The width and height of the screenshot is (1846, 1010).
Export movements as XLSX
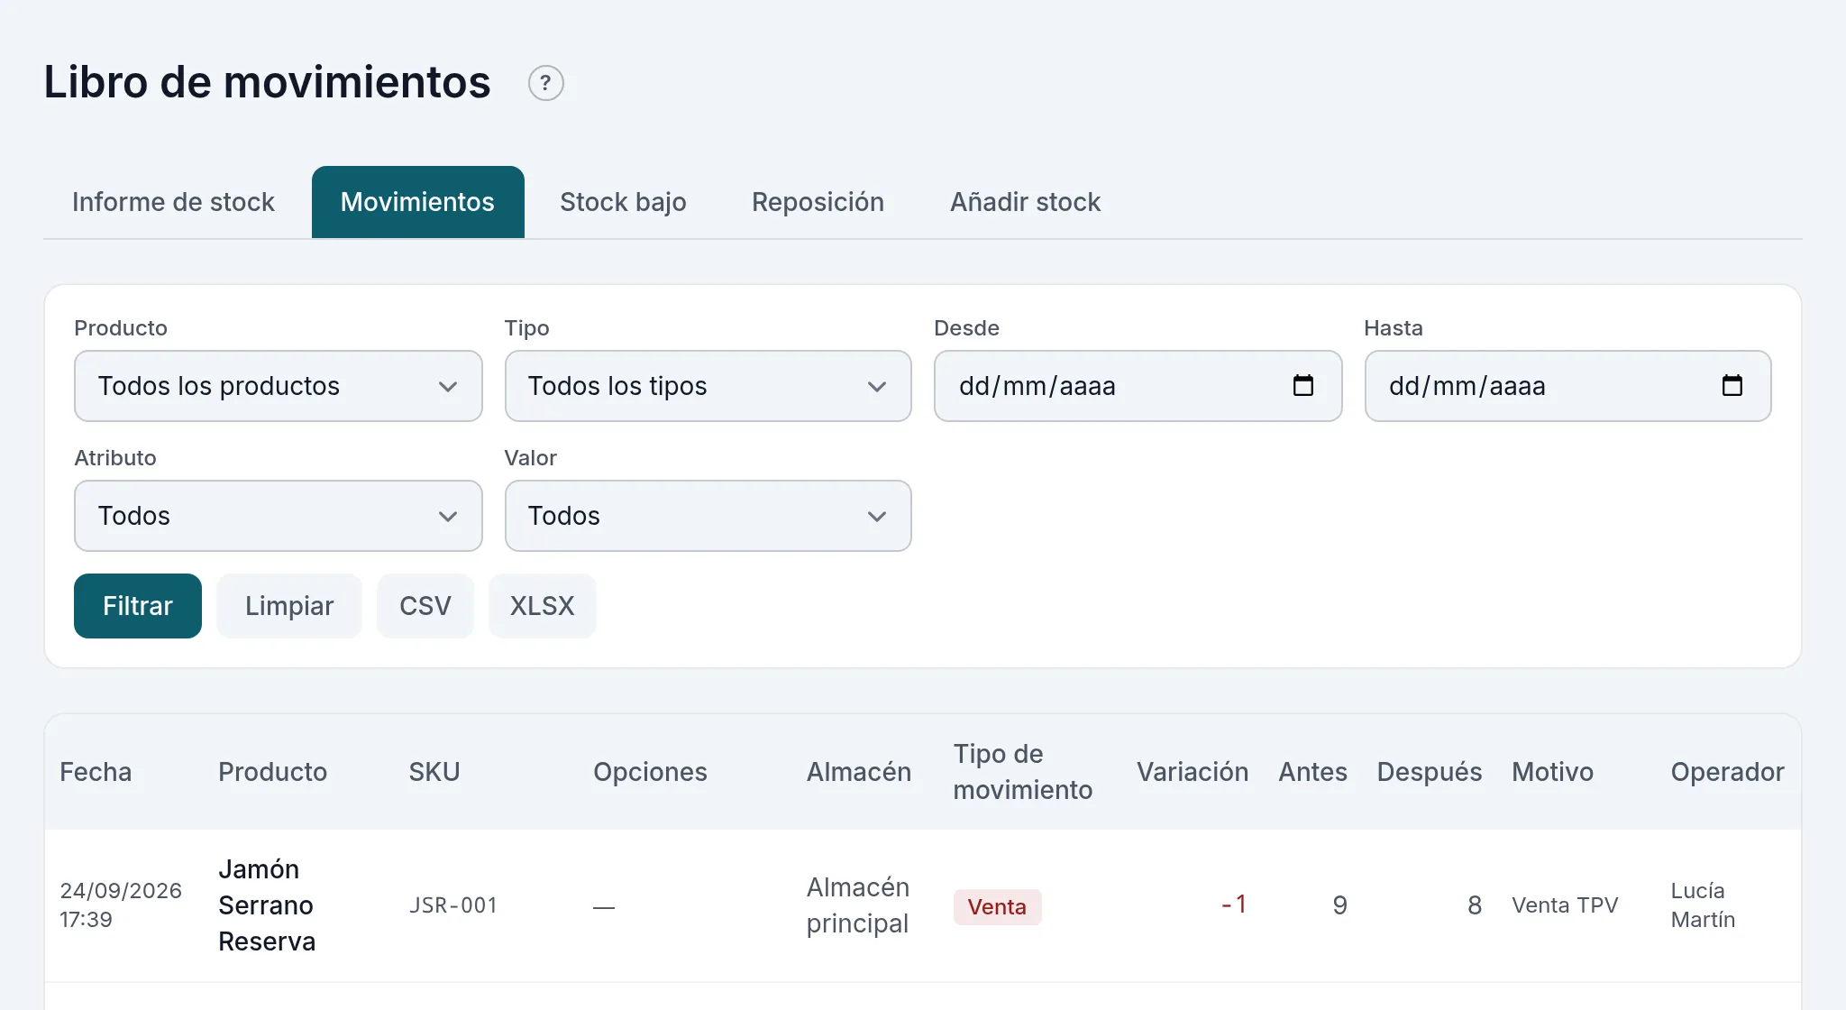click(x=542, y=606)
